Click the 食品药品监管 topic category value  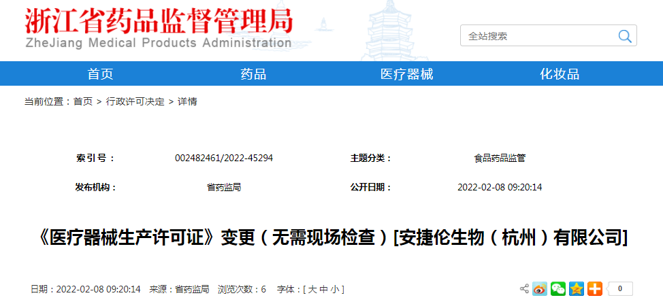(500, 158)
